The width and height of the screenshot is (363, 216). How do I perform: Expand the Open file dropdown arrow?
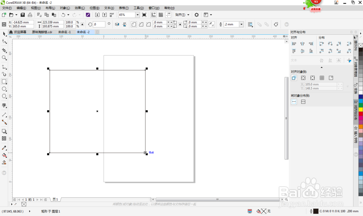coord(16,15)
